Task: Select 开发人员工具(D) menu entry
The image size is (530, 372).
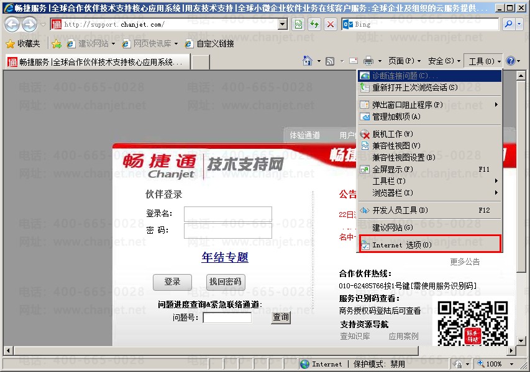Action: coord(429,210)
